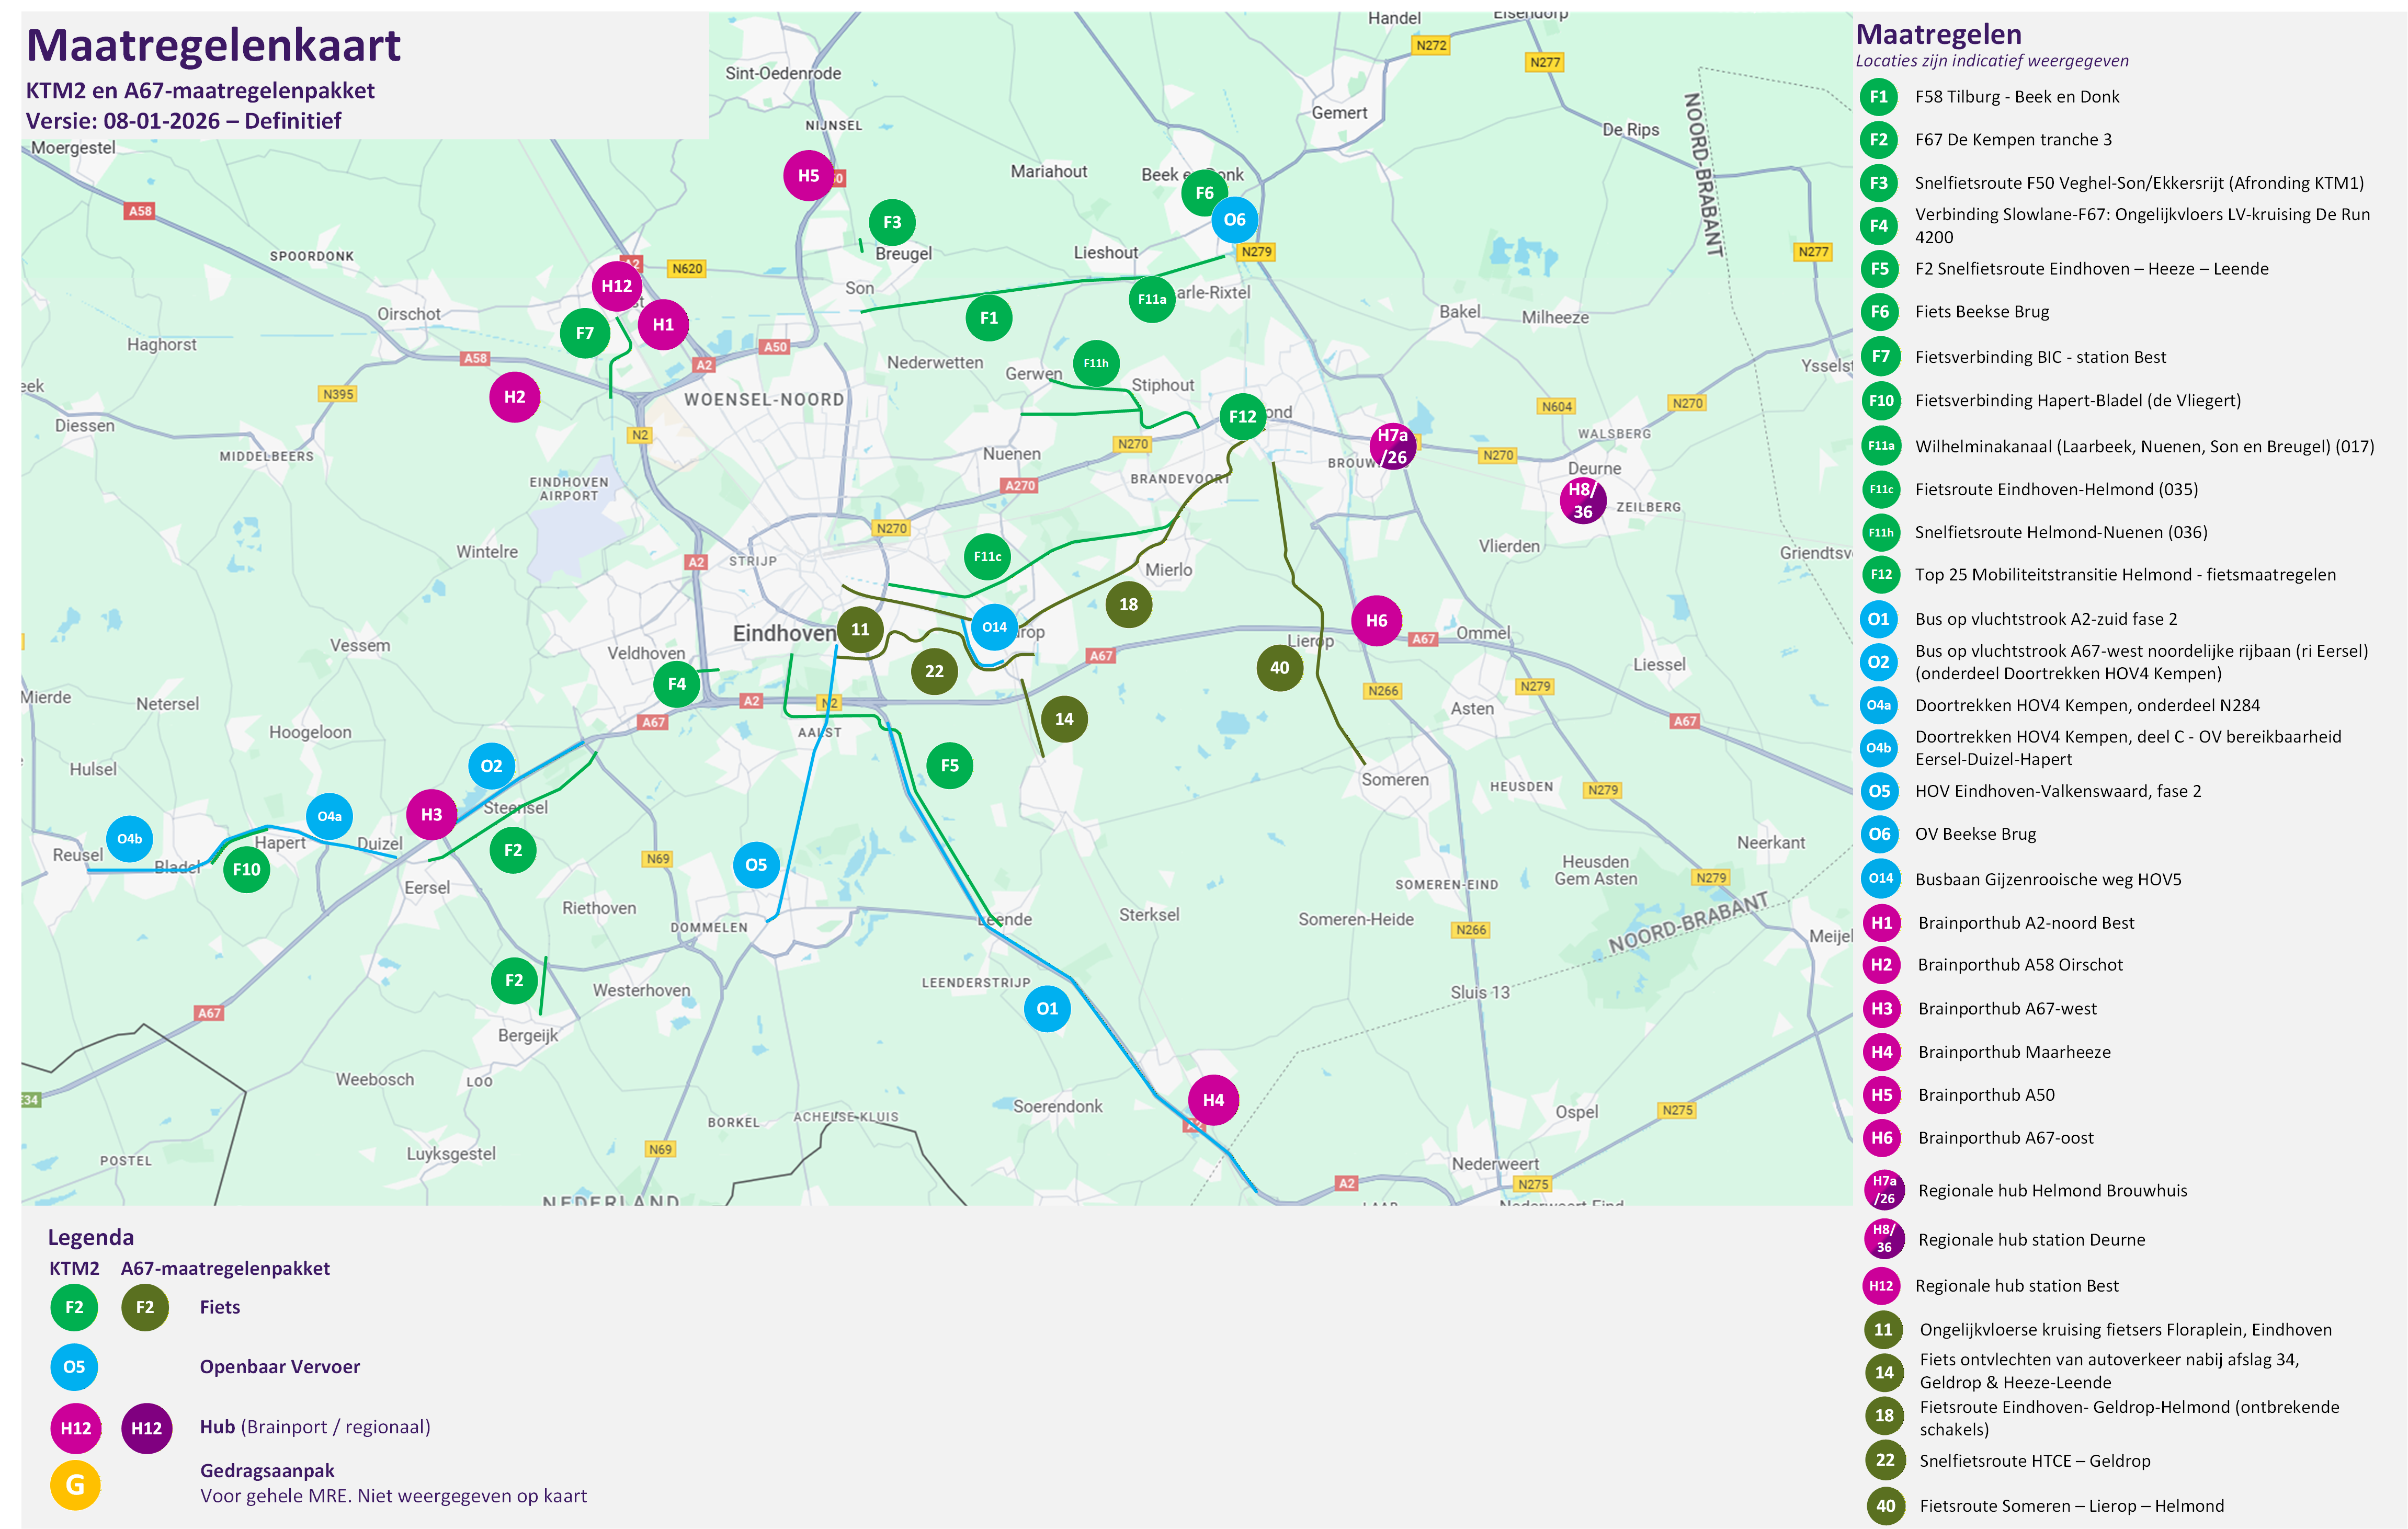Click 'Snelfietsroute HTCE – Geldrop' list entry

point(2034,1461)
